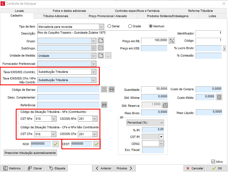Click the Etiqueta button
Screen dimensions: 228x173
(57, 168)
